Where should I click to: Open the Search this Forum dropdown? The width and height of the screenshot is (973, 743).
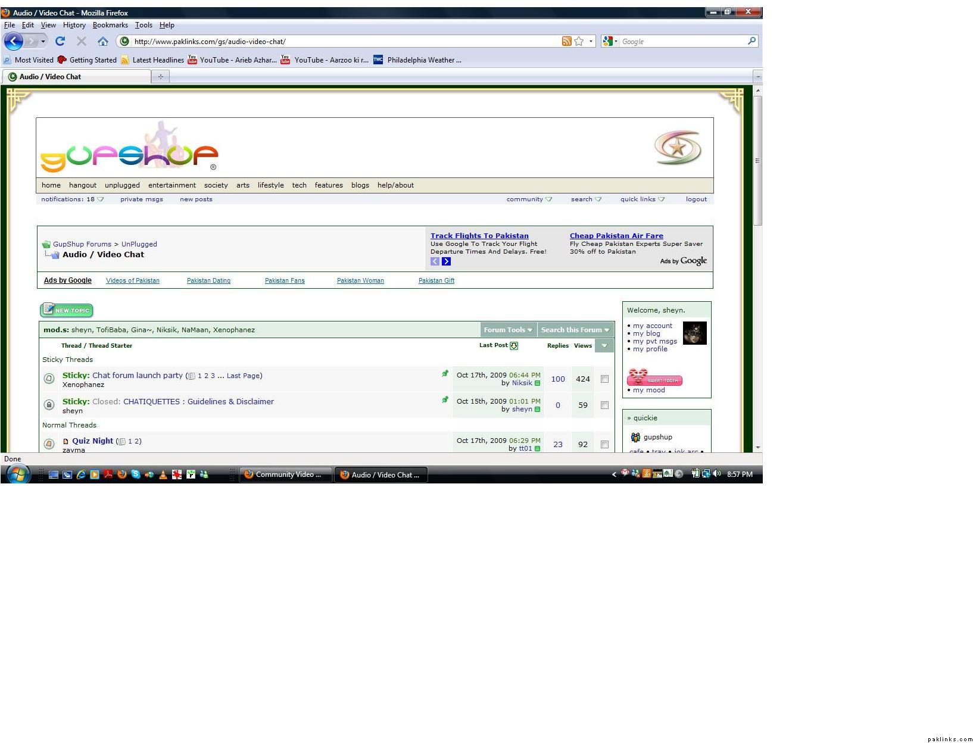[x=575, y=330]
